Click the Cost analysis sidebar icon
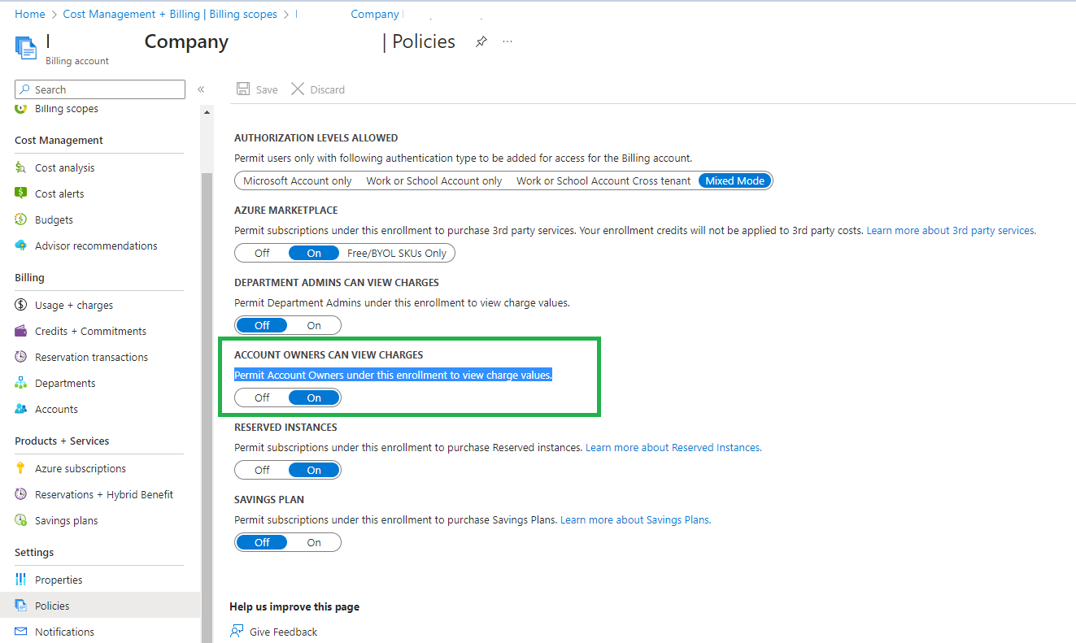 [x=21, y=167]
